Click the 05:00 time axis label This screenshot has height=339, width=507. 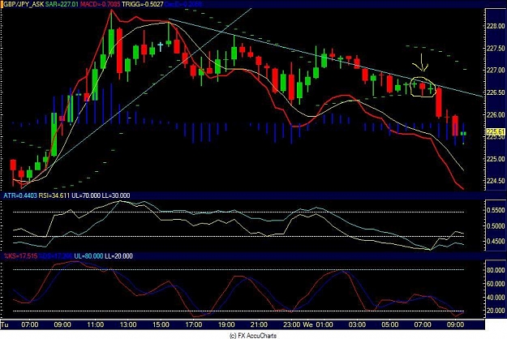click(x=390, y=324)
